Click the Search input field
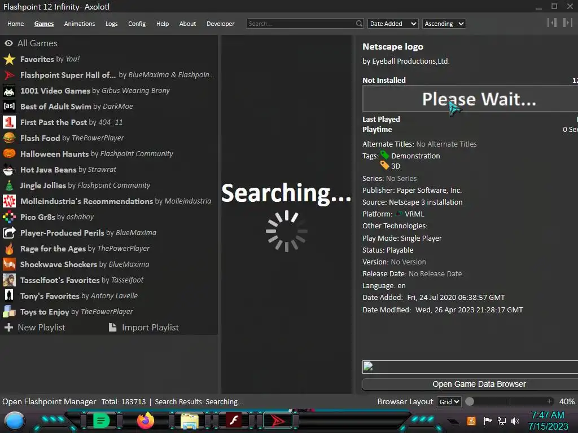 pyautogui.click(x=301, y=24)
